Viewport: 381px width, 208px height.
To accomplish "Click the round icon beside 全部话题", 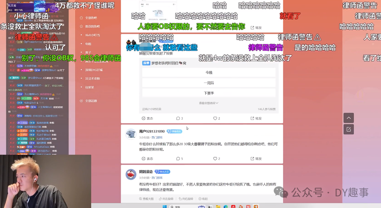I will click(x=81, y=101).
